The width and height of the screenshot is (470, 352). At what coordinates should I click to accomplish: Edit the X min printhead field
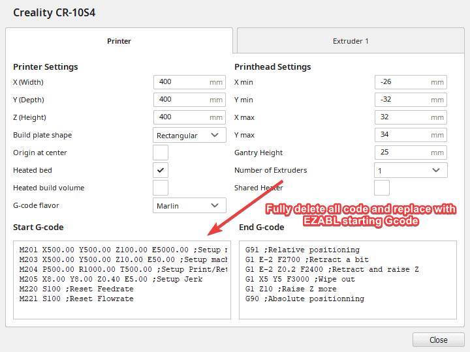(411, 82)
